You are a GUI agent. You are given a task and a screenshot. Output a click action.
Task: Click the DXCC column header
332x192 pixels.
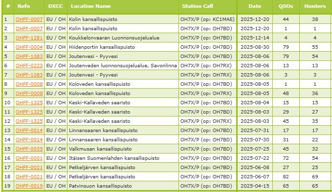[x=55, y=6]
